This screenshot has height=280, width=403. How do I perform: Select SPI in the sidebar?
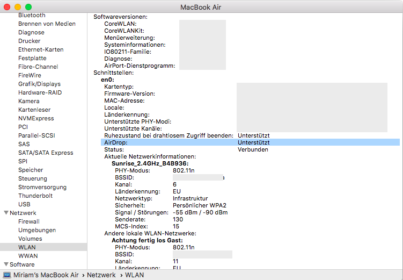pos(23,161)
